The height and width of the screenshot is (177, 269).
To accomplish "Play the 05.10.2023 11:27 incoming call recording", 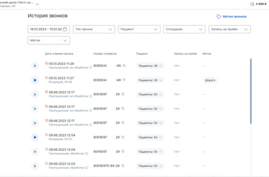I will [35, 80].
